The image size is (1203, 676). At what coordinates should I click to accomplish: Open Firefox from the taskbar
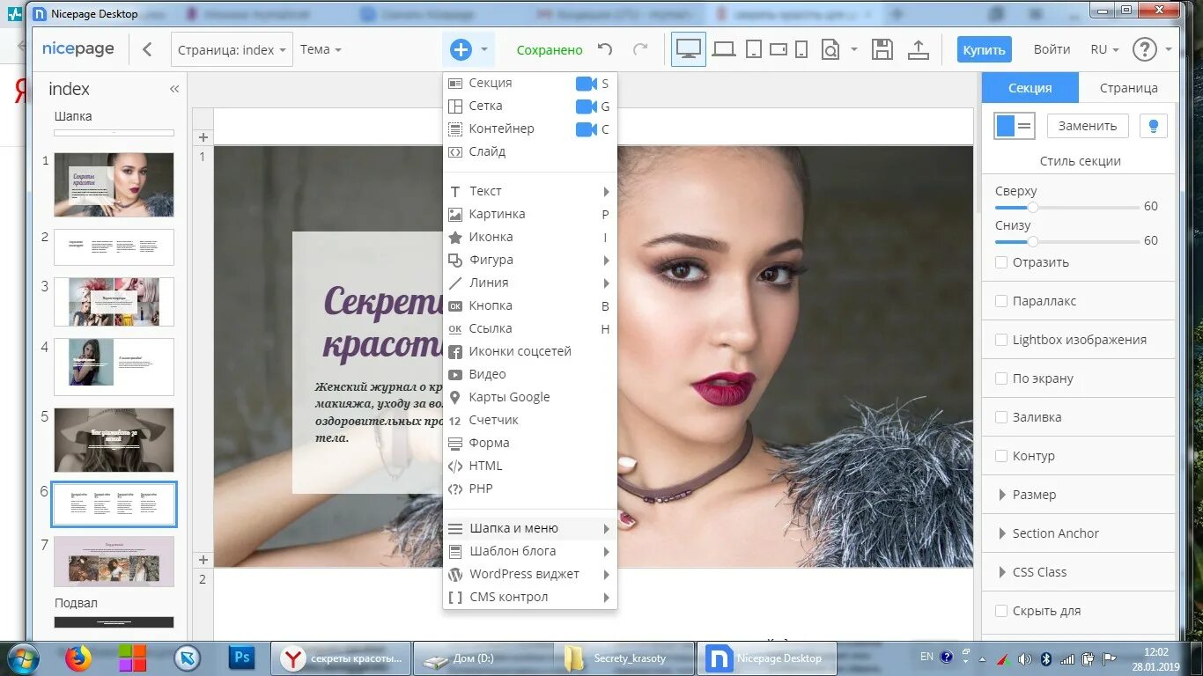click(x=78, y=658)
